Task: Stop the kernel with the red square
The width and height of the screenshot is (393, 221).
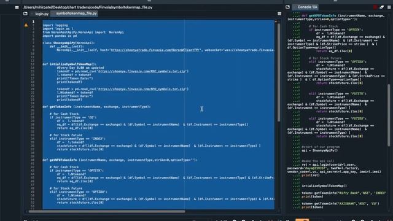Action: tap(375, 7)
